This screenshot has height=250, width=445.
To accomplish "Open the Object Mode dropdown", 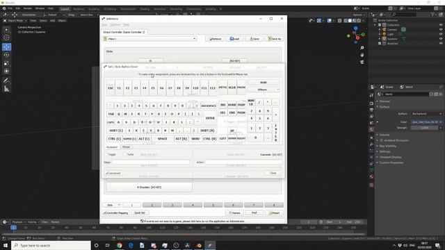I will click(15, 20).
